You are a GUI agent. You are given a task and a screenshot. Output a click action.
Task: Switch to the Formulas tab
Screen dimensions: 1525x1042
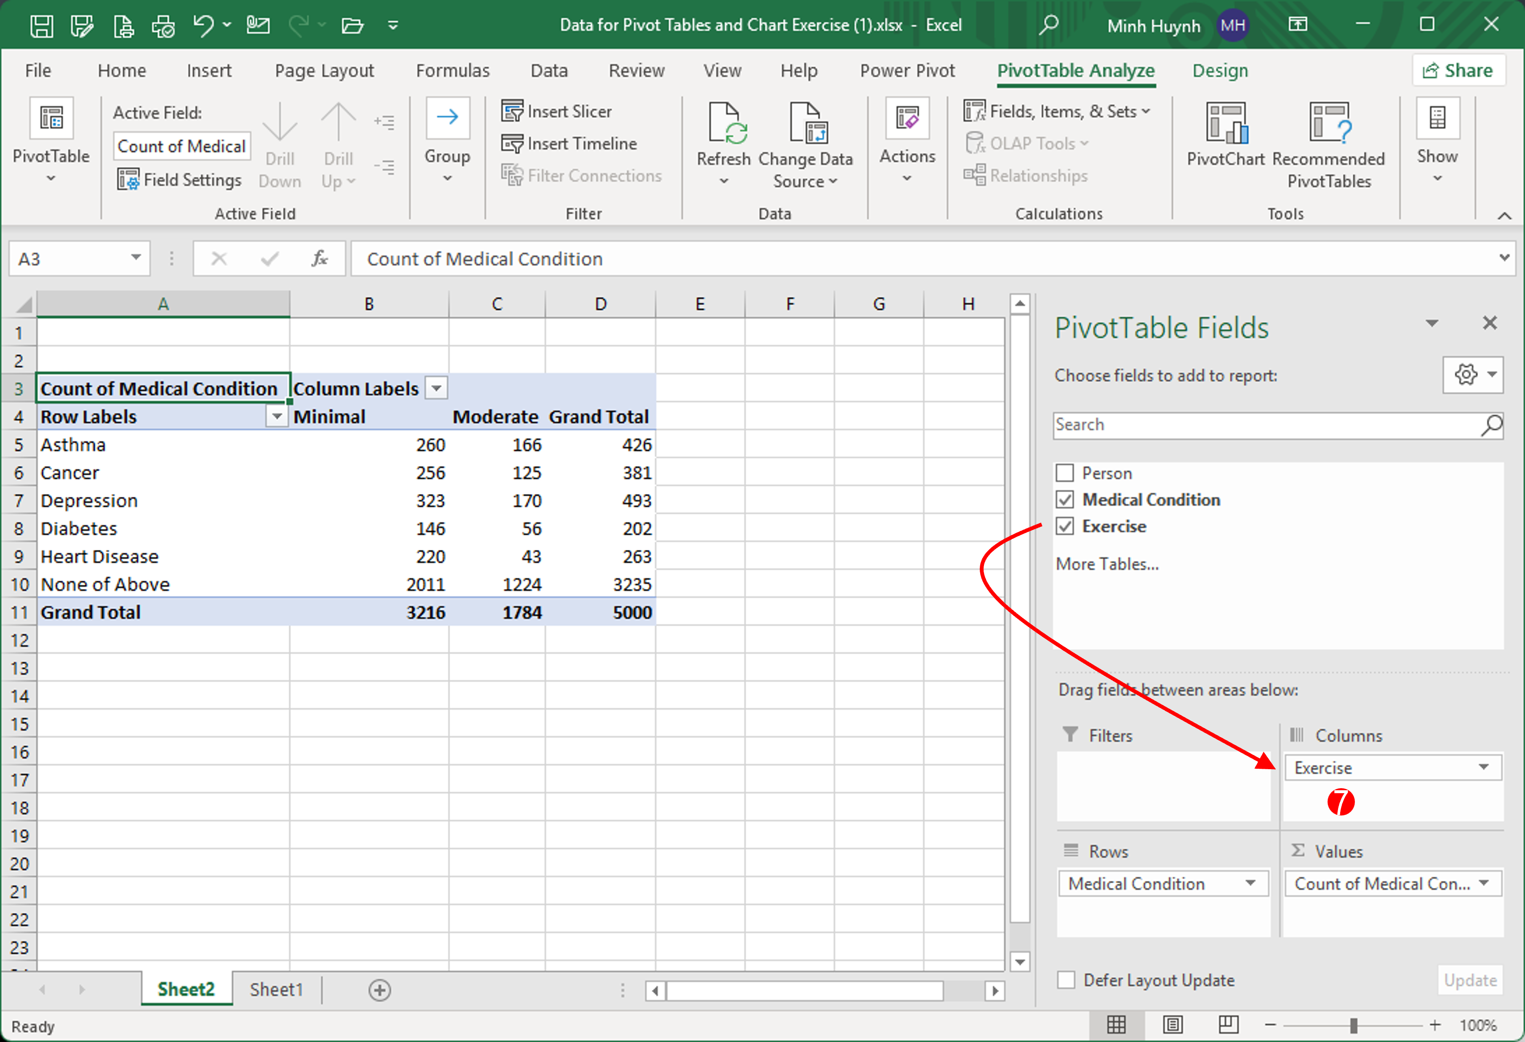tap(453, 70)
